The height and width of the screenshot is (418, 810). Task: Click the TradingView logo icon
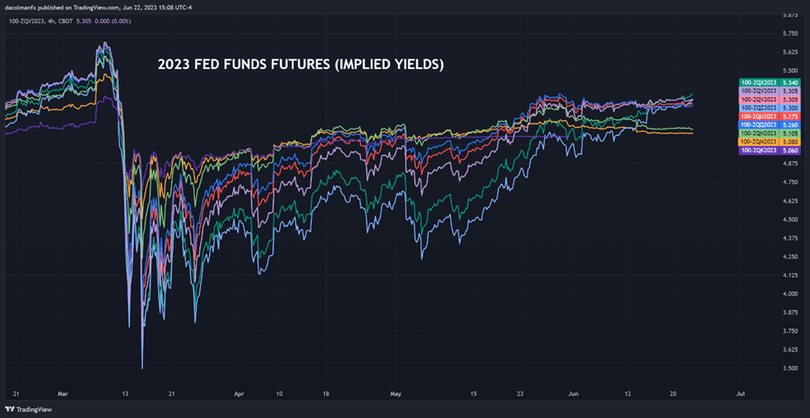pos(9,410)
